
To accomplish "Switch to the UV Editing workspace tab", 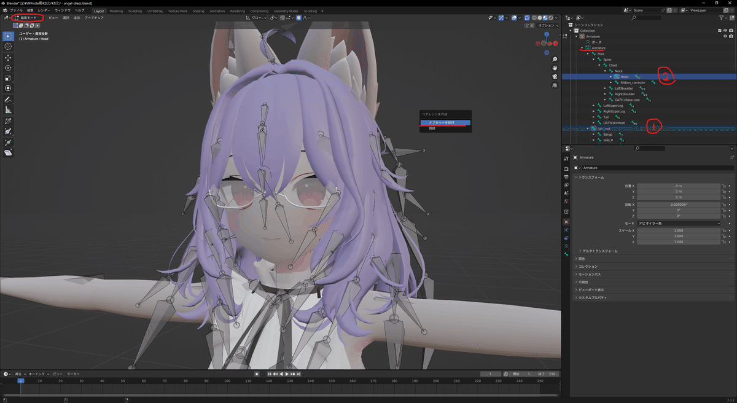I will (x=155, y=10).
